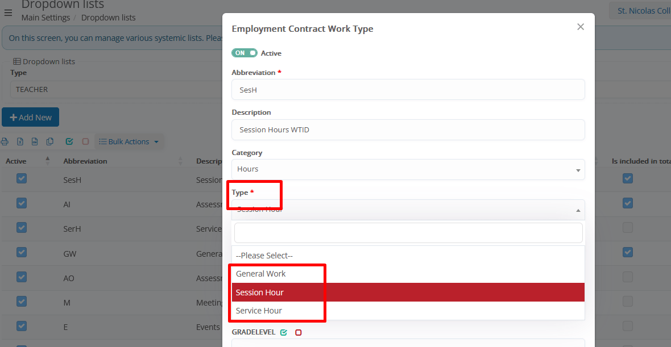671x347 pixels.
Task: Go to Main Settings breadcrumb link
Action: coord(45,18)
